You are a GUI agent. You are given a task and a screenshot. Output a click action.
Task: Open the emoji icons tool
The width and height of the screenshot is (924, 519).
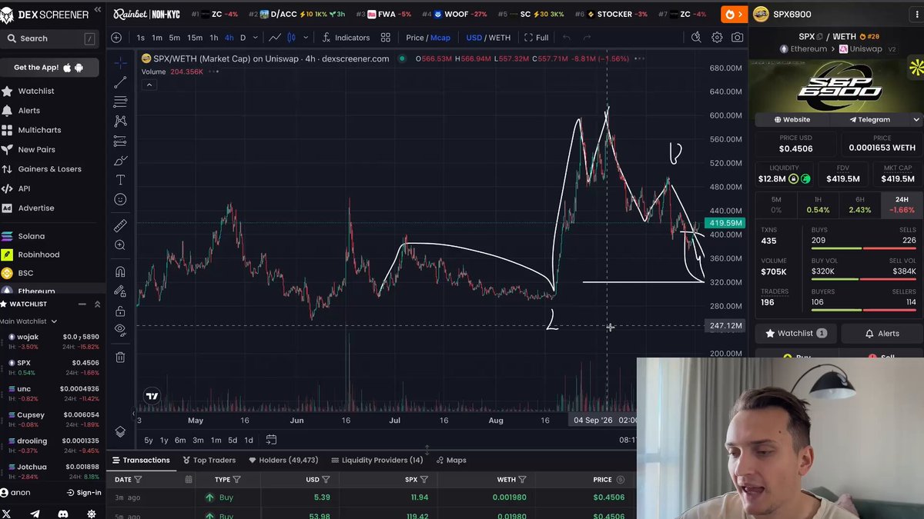click(120, 200)
